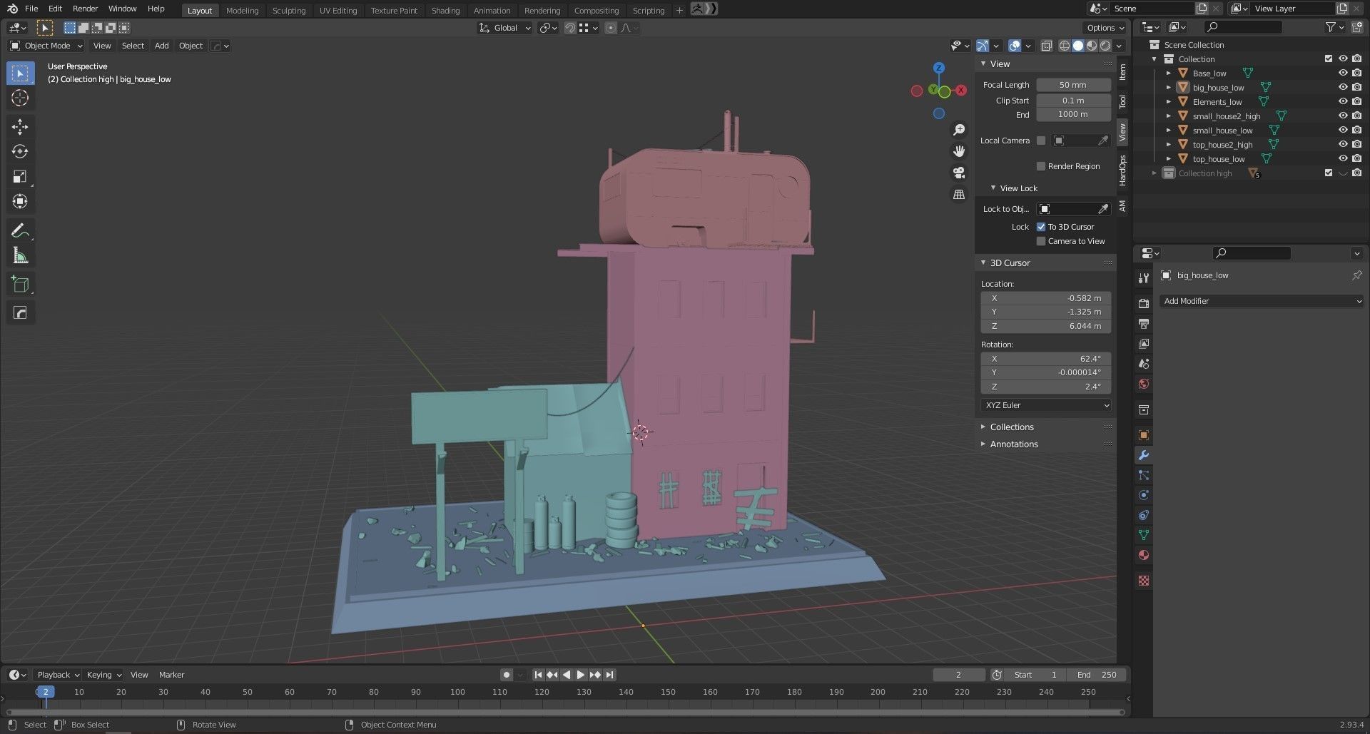Image resolution: width=1370 pixels, height=734 pixels.
Task: Expand Collections panel
Action: [x=1011, y=427]
